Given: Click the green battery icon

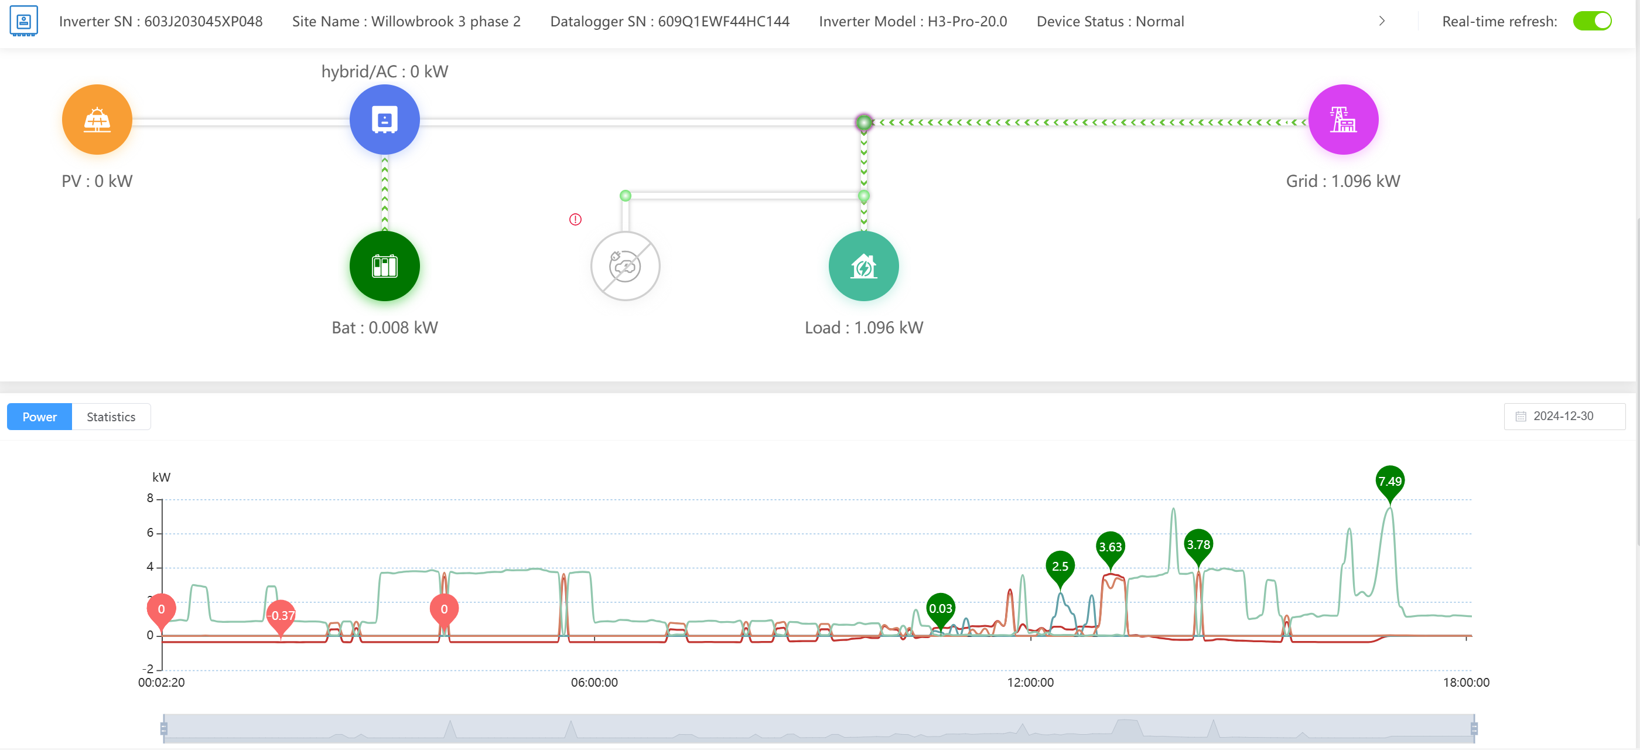Looking at the screenshot, I should pos(385,265).
